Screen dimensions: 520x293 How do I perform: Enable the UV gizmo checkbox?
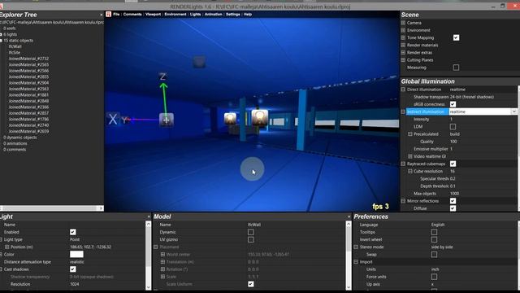tap(251, 239)
